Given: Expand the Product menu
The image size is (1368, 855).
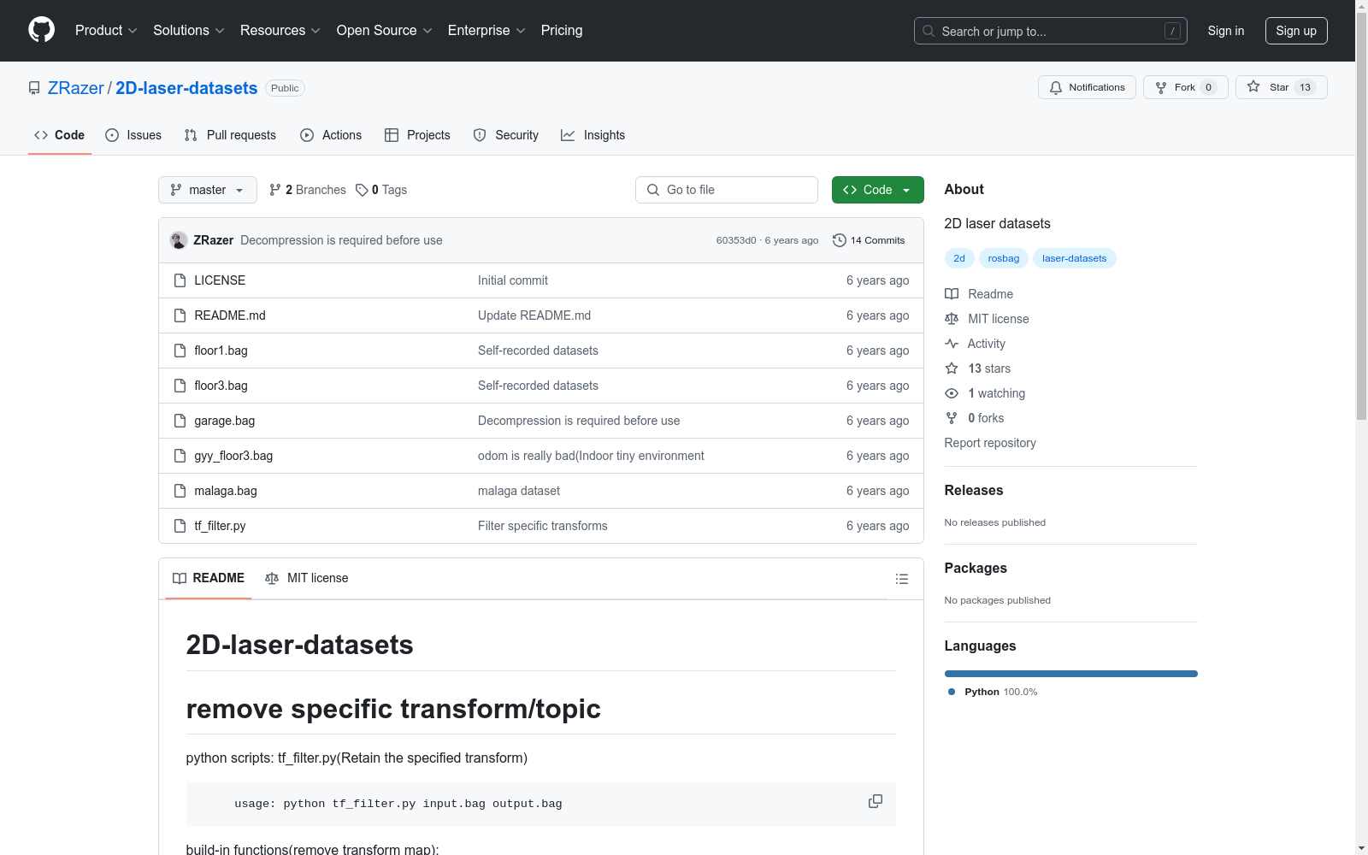Looking at the screenshot, I should tap(106, 30).
